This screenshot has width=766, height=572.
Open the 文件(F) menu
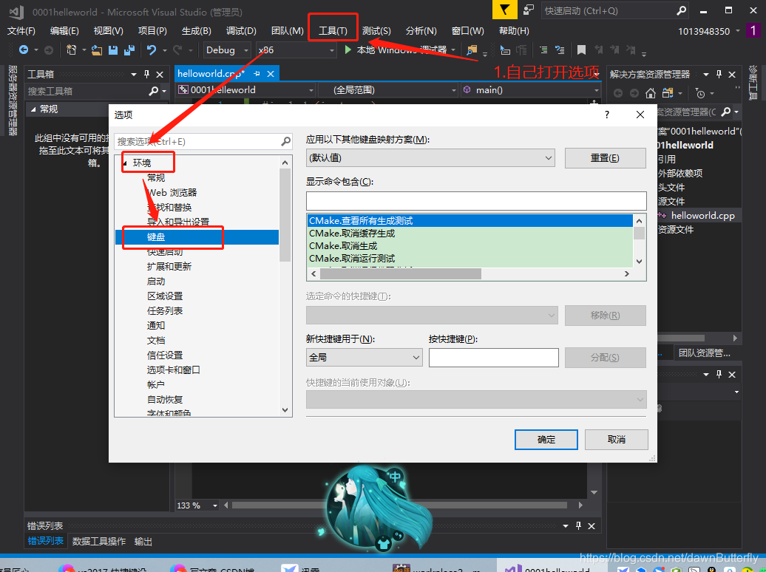[21, 31]
